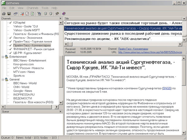The width and height of the screenshot is (187, 140).
Task: Toggle checkmark on K2Kapital channel
Action: tap(11, 23)
